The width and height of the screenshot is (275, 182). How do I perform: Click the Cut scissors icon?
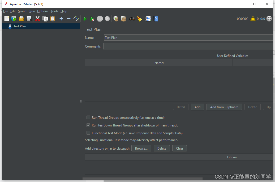pos(37,19)
